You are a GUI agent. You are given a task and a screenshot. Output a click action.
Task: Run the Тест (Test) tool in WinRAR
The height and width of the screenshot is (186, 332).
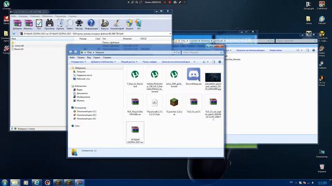click(39, 24)
